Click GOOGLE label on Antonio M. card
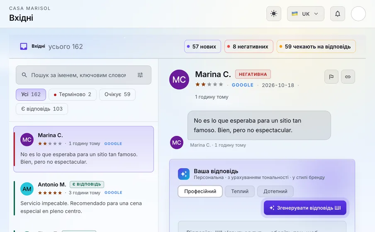 113,193
